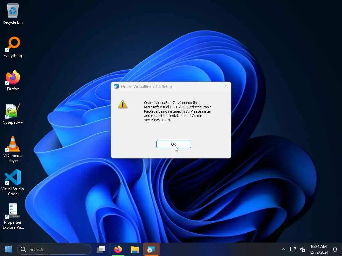
Task: Switch to Firefox on the taskbar
Action: click(118, 249)
